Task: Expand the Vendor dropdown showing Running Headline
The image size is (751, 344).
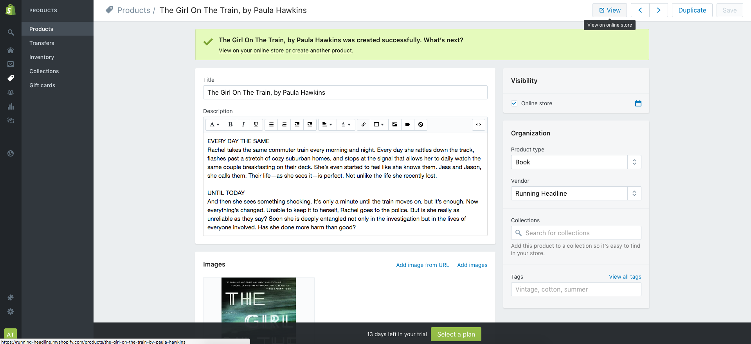Action: click(576, 193)
